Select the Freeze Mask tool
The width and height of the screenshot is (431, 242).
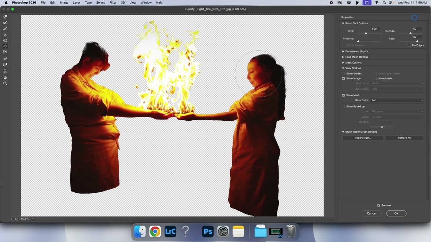5,58
